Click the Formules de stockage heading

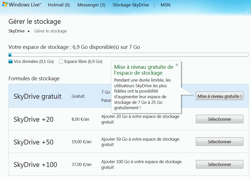tap(34, 79)
